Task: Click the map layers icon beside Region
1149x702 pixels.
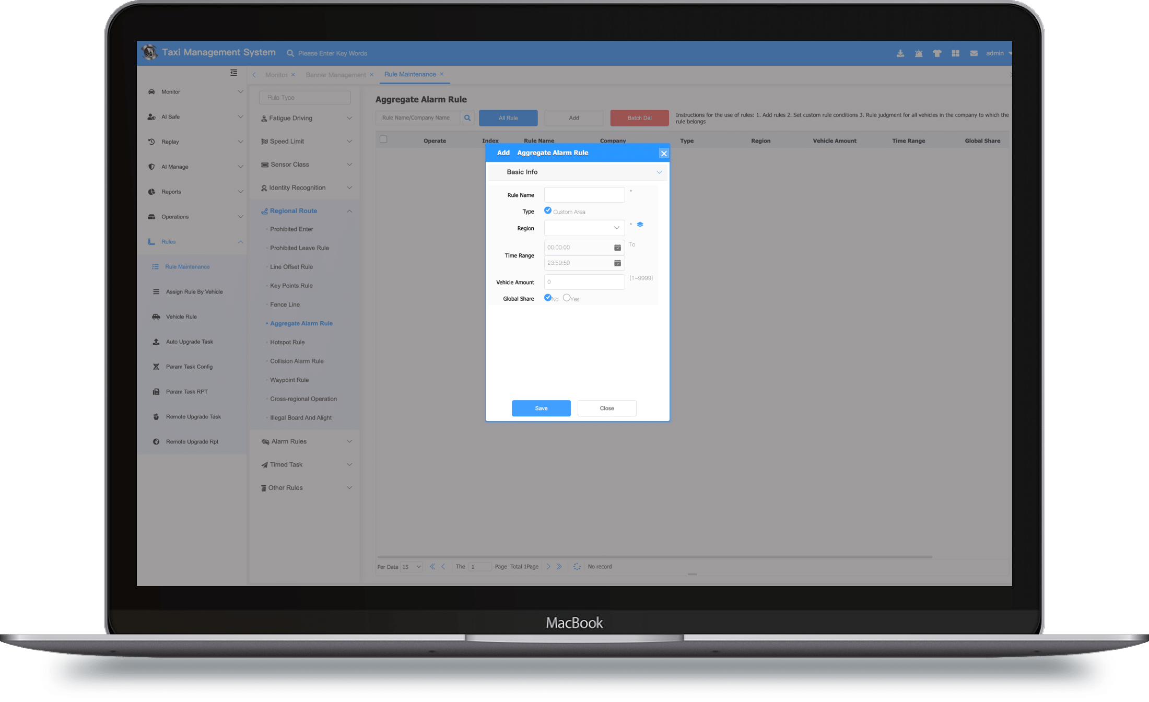Action: pyautogui.click(x=640, y=225)
